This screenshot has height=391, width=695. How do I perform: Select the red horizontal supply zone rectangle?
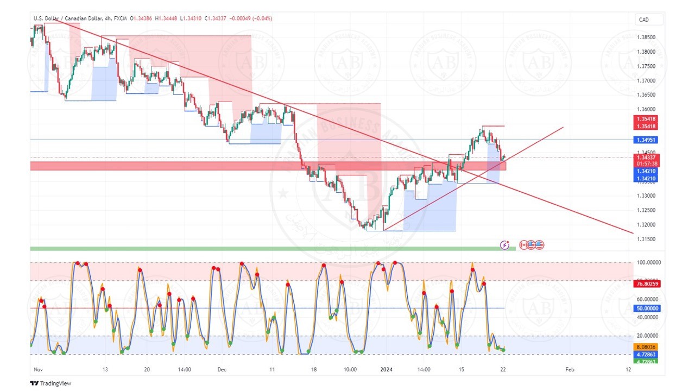pos(268,166)
